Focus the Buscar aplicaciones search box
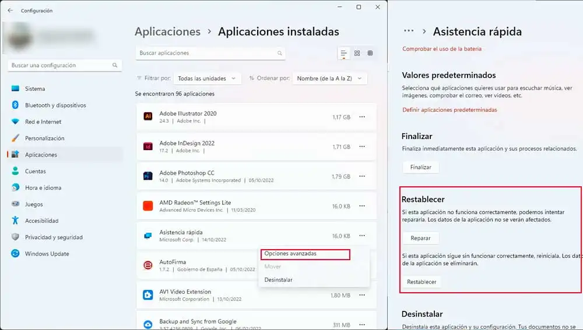Image resolution: width=583 pixels, height=330 pixels. click(210, 53)
